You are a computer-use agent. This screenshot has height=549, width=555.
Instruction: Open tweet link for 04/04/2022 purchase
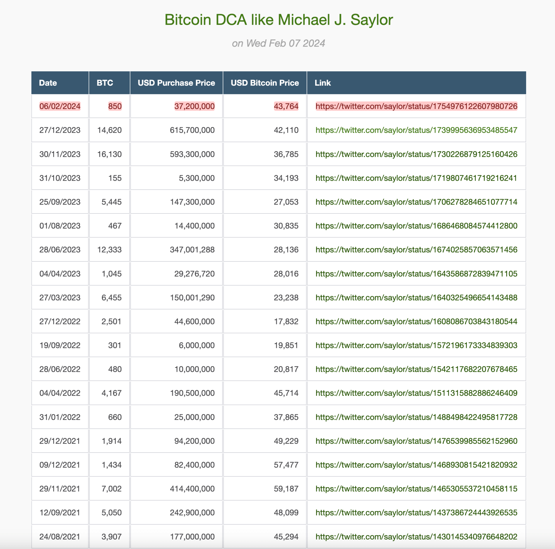(x=416, y=393)
